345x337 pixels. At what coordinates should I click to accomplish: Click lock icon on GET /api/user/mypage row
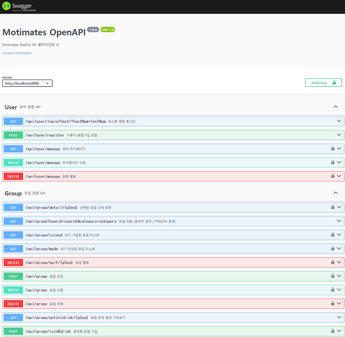point(333,149)
